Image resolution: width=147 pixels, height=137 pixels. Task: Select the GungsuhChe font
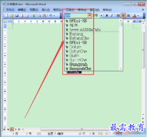coord(92,69)
